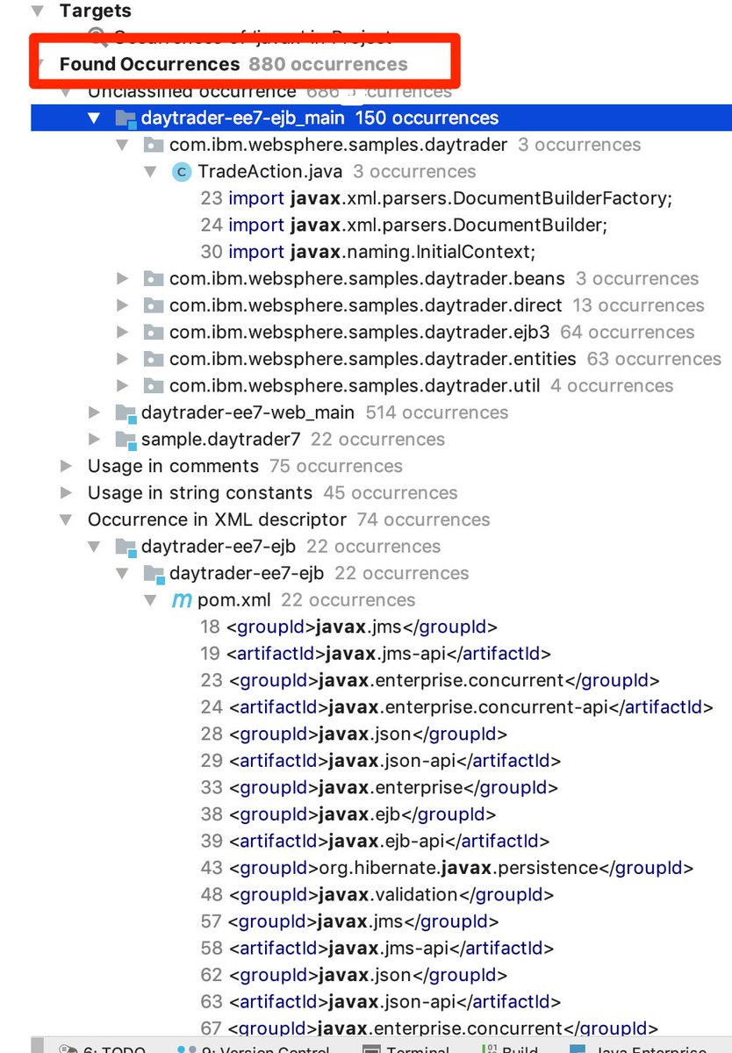
Task: Open pom.xml line 19 artifactId javax.jms-api
Action: (376, 654)
